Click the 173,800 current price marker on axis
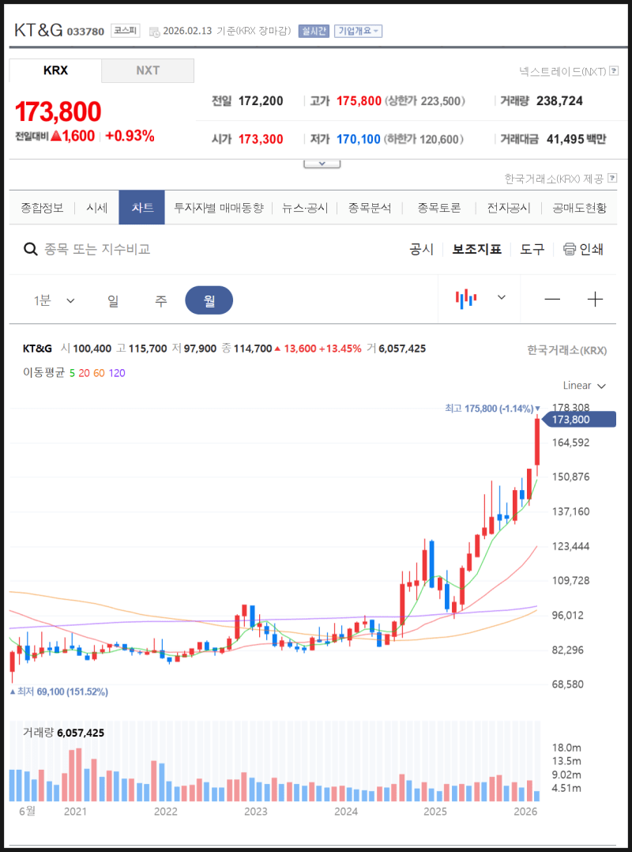 (579, 420)
